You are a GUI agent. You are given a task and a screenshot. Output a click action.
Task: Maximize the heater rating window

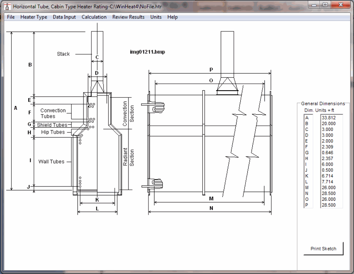tap(325, 5)
